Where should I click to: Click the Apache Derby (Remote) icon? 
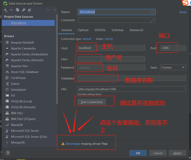tap(7, 60)
